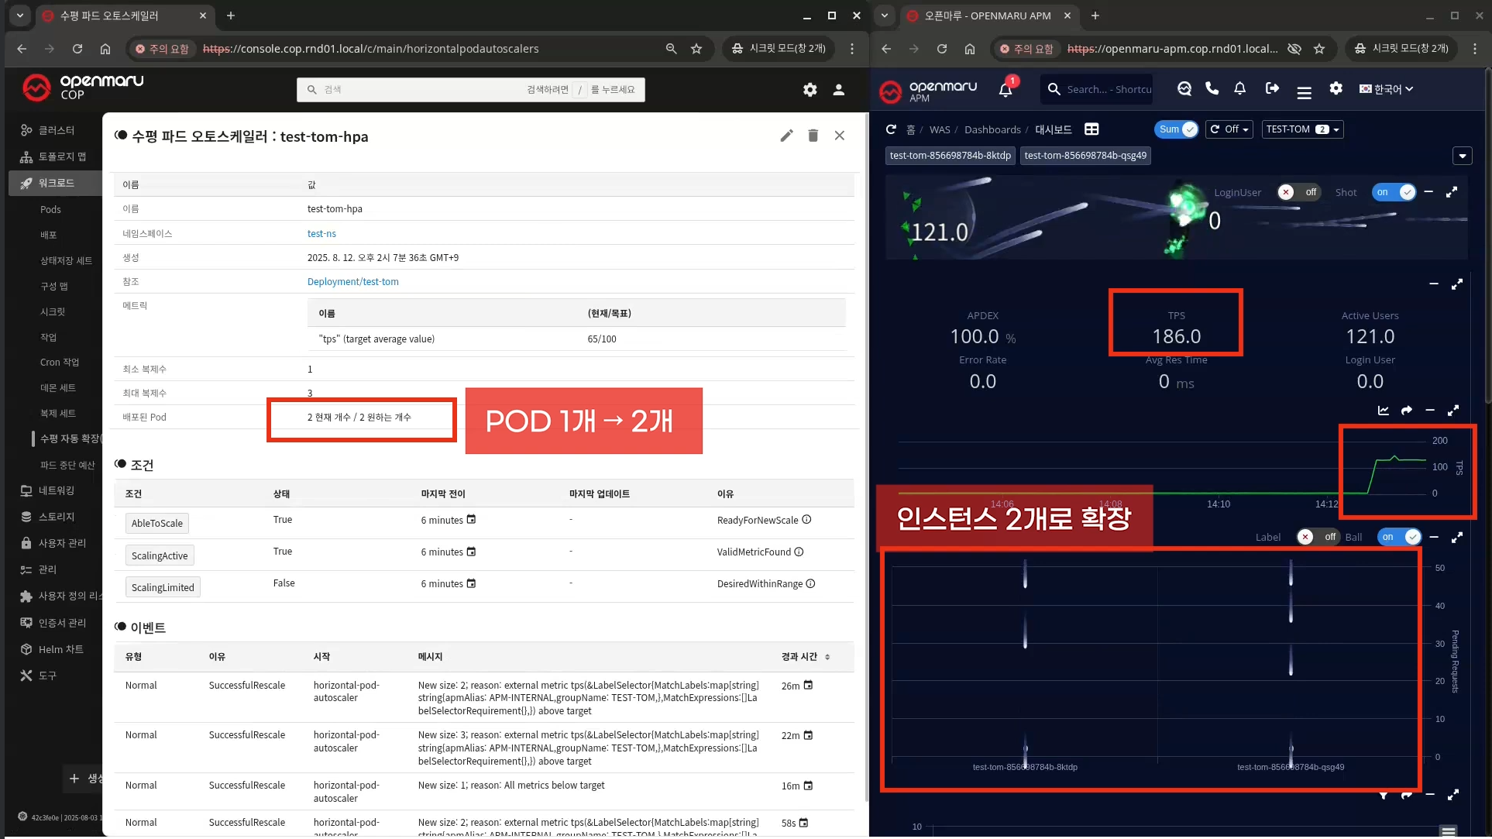Open the 한국어 language dropdown
The width and height of the screenshot is (1492, 839).
coord(1387,89)
